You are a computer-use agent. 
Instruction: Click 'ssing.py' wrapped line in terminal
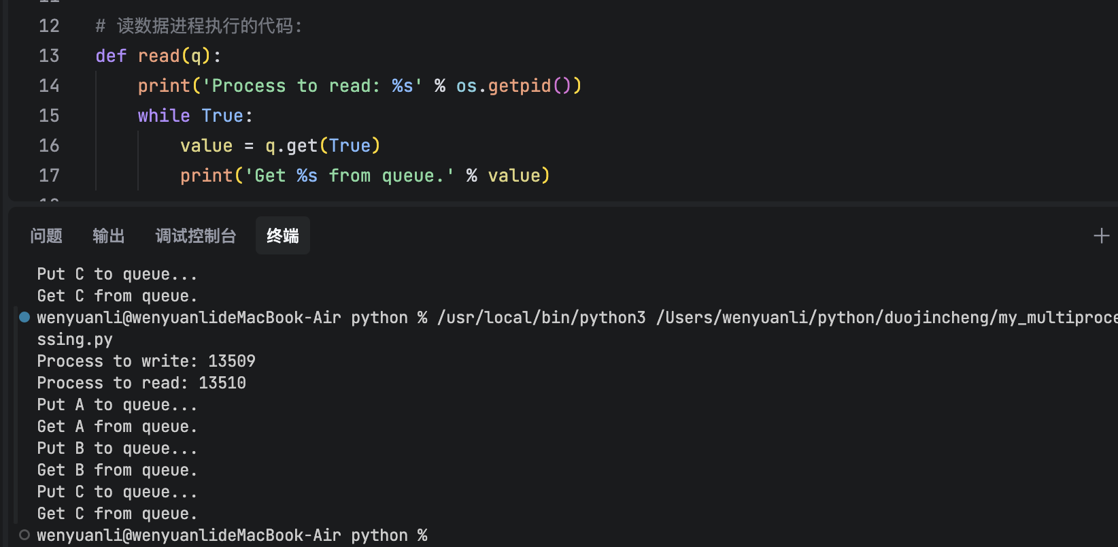(75, 339)
